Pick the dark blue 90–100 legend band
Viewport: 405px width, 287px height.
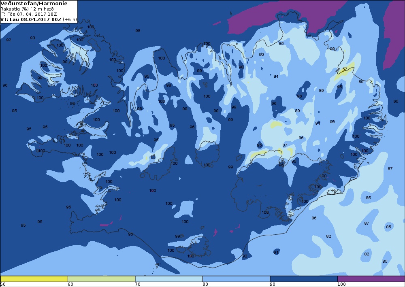coord(304,279)
